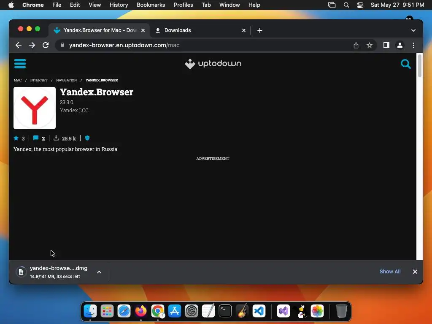Go forward with the browser forward arrow
Screen dimensions: 432x324
pyautogui.click(x=32, y=45)
